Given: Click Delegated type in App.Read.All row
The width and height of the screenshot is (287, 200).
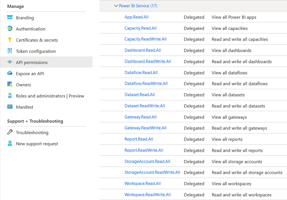Looking at the screenshot, I should [194, 17].
